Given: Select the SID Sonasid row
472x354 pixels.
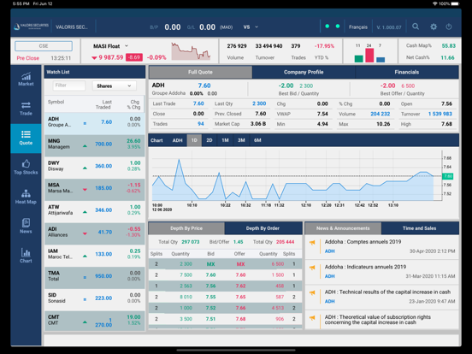Looking at the screenshot, I should coord(95,299).
